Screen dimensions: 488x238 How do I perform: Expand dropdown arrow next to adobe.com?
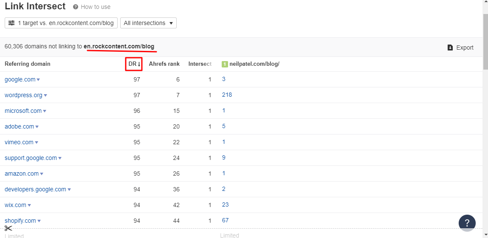tap(37, 127)
